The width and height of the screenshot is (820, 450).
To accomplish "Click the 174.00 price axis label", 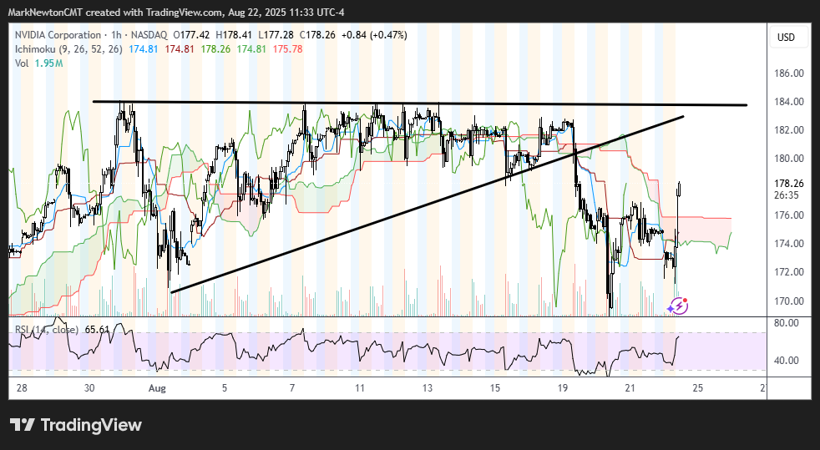I will (x=789, y=244).
